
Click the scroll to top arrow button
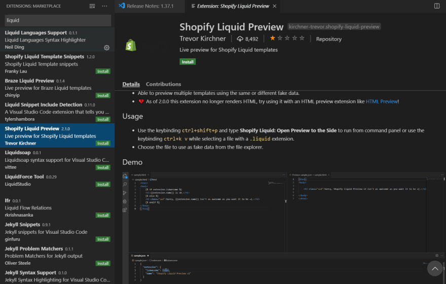pos(435,268)
